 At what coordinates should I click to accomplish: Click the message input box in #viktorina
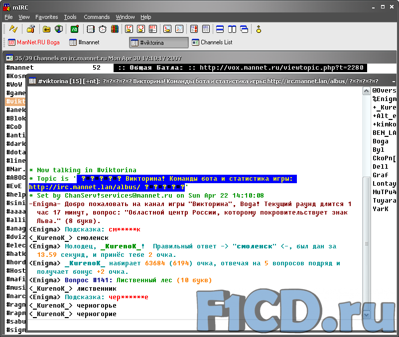coord(196,325)
